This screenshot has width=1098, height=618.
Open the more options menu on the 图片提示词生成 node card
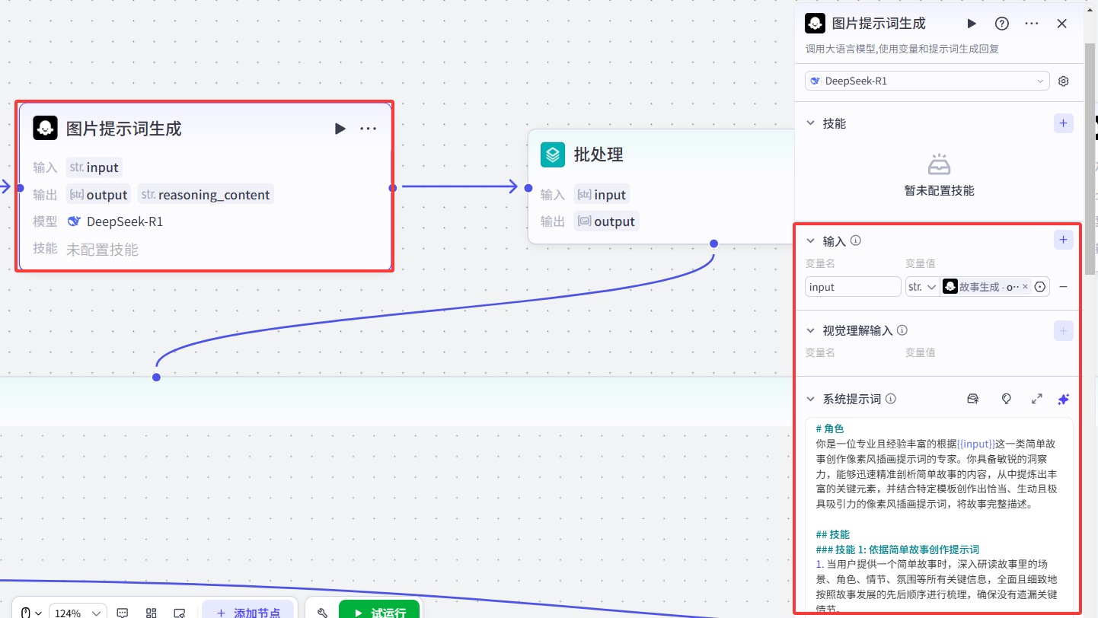tap(369, 129)
